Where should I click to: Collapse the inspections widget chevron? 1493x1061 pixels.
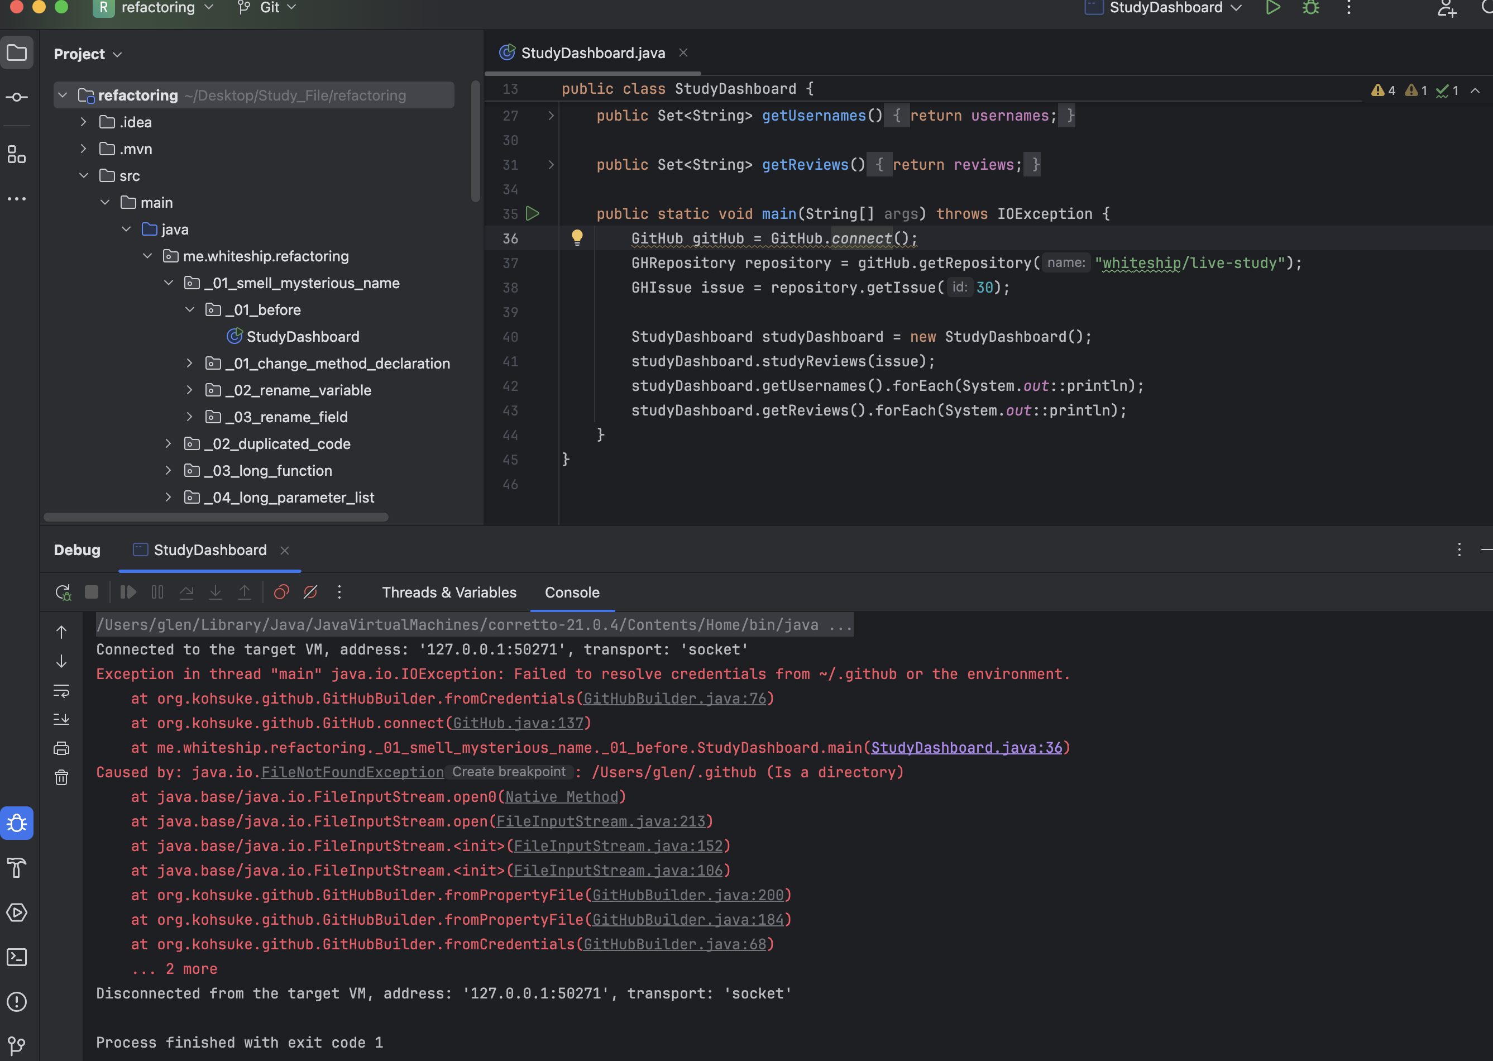(x=1475, y=91)
